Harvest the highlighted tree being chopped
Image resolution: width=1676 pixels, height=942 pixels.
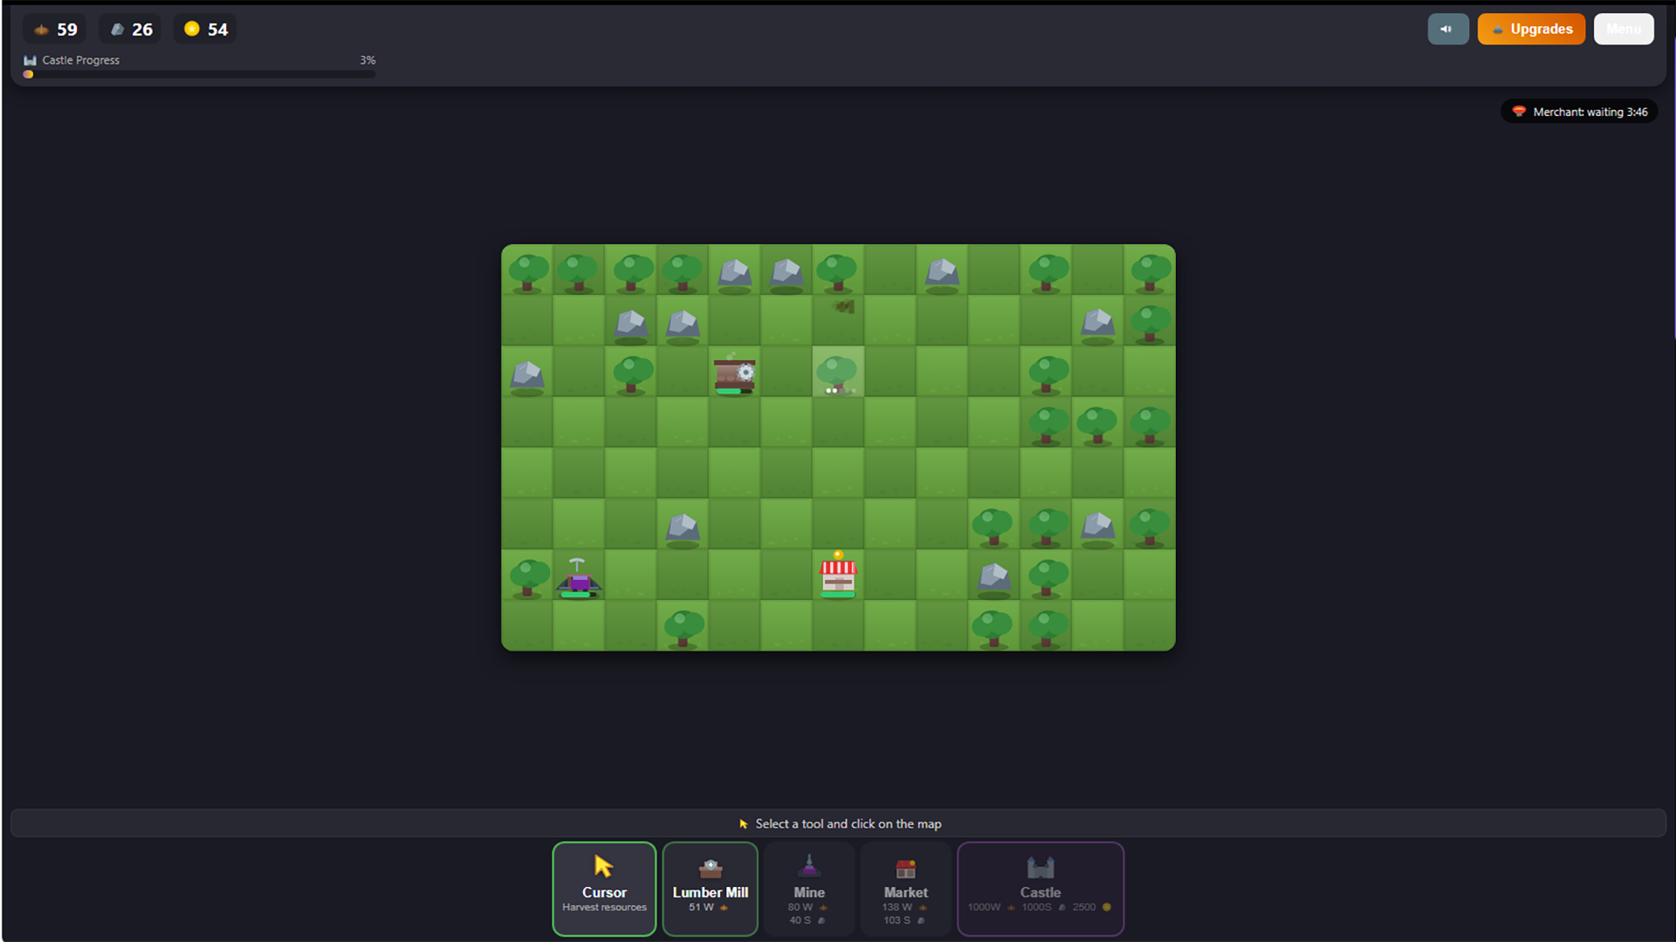click(x=838, y=372)
